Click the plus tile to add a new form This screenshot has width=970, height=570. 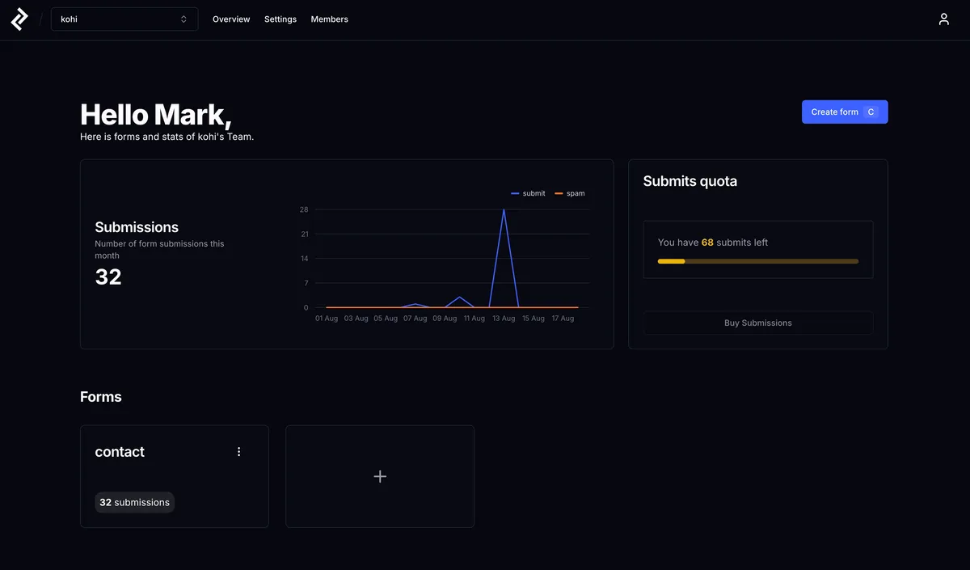[x=380, y=475]
